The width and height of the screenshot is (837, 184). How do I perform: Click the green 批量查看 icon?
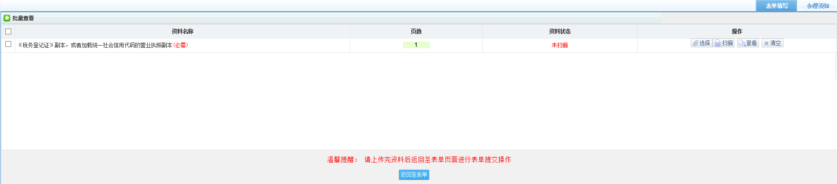coord(7,18)
